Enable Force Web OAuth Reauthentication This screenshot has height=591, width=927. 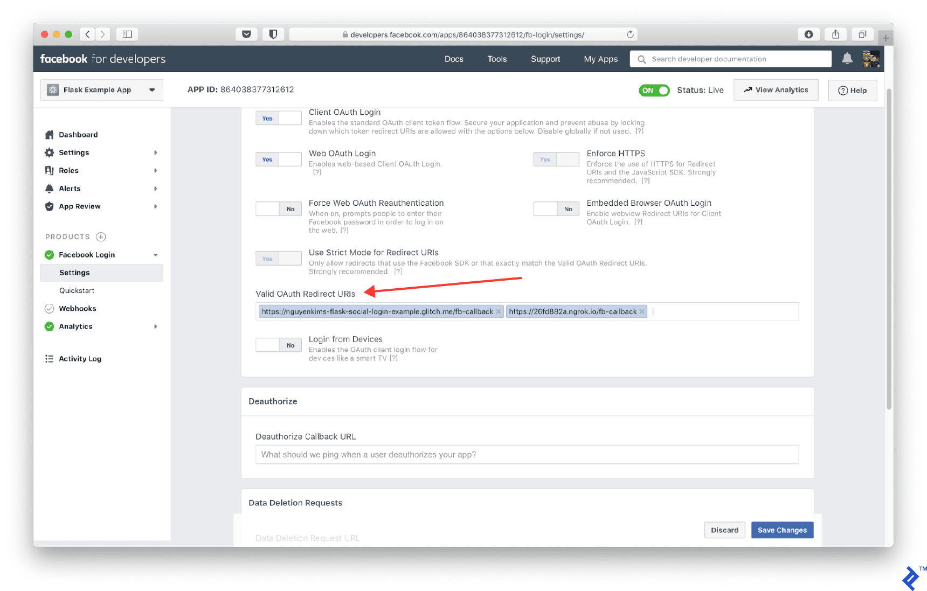tap(279, 208)
